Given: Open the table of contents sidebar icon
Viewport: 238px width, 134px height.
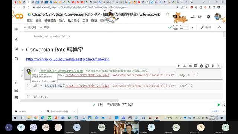Looking at the screenshot, I should pyautogui.click(x=16, y=29).
